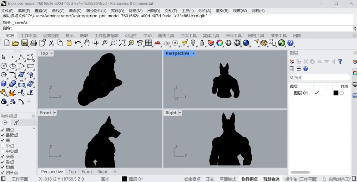
Task: Click the padlock Lock objects icon
Action: (202, 43)
